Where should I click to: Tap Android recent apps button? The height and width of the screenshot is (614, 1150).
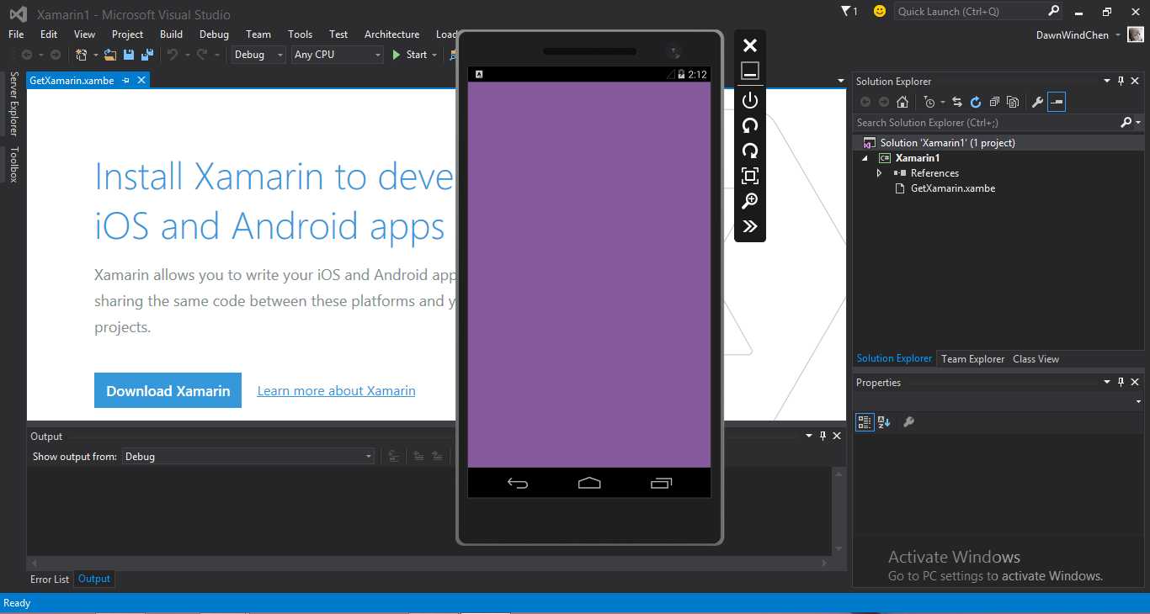pos(662,483)
